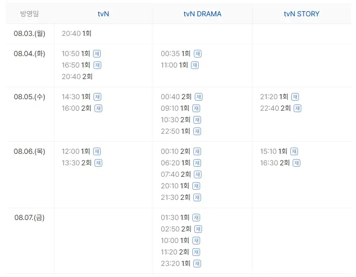Viewport: 356px width, 277px height.
Task: Select the 08.04.(화) date cell
Action: pyautogui.click(x=30, y=54)
